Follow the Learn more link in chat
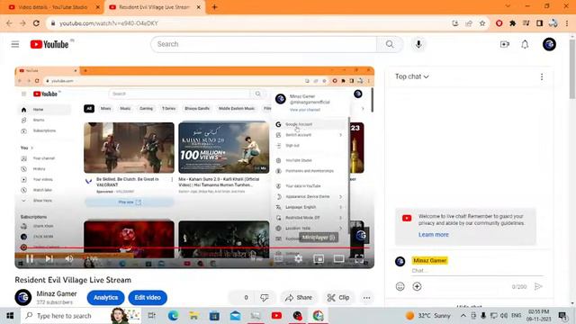This screenshot has width=576, height=324. tap(434, 234)
